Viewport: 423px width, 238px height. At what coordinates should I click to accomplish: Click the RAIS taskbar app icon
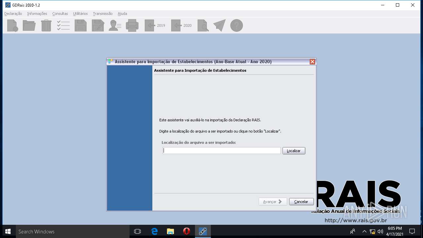[x=203, y=231]
